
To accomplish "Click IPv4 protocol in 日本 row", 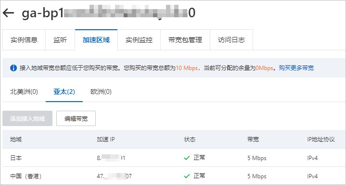I will (x=312, y=158).
